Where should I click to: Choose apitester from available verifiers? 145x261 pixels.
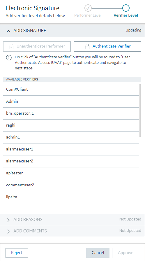point(71,173)
